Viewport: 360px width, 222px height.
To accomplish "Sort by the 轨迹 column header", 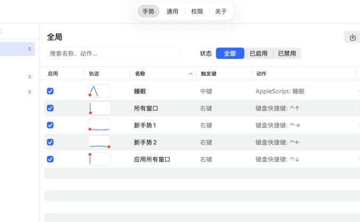I will (x=94, y=74).
